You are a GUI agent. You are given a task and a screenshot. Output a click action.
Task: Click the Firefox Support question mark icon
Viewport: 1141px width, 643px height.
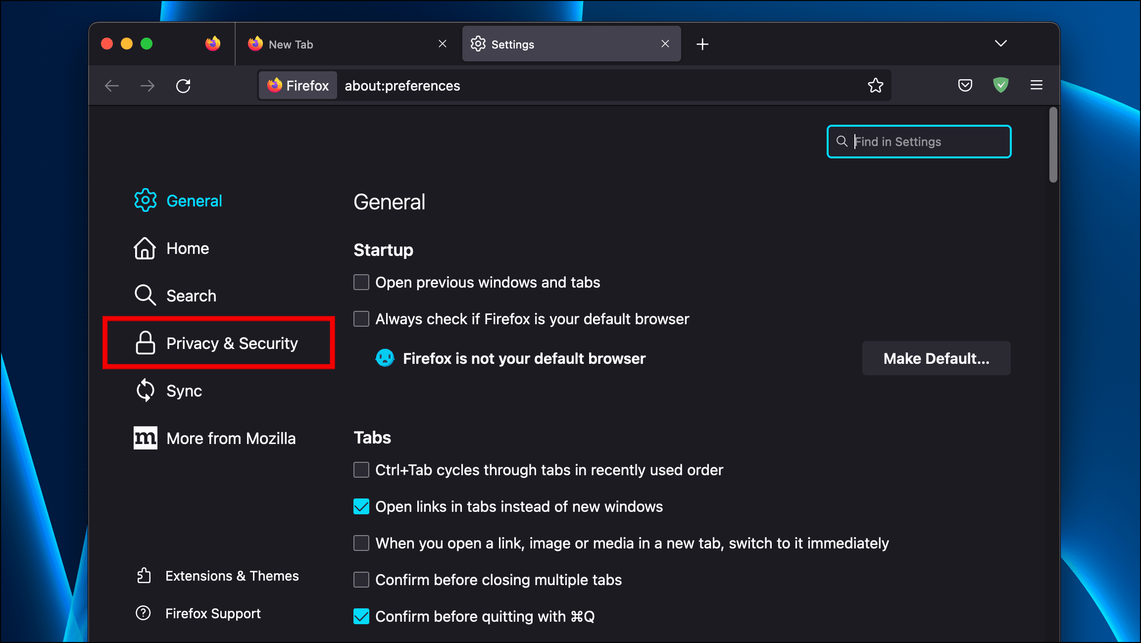[x=143, y=613]
